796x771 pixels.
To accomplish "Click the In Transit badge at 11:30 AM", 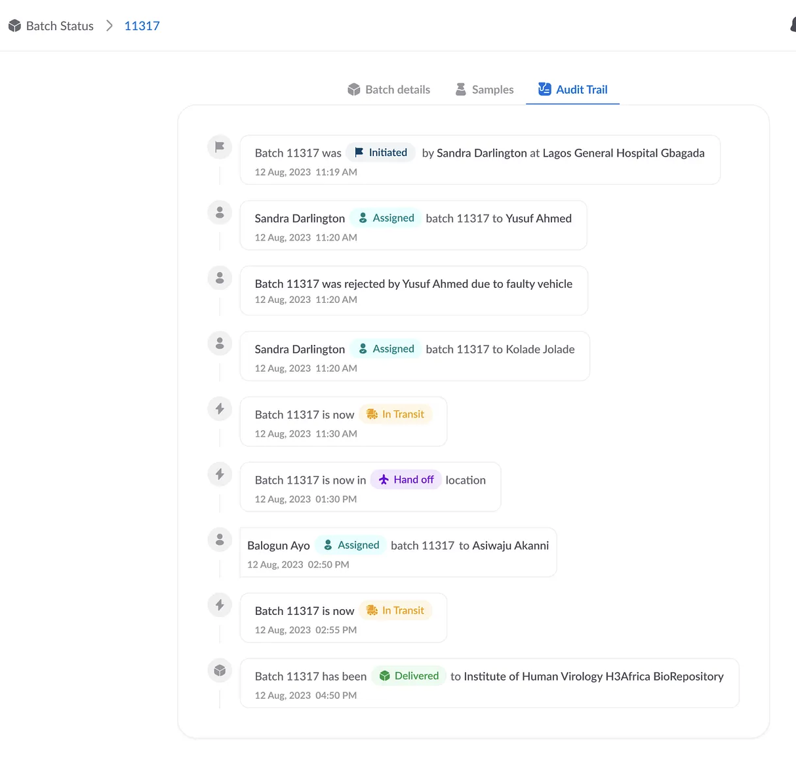I will tap(395, 414).
